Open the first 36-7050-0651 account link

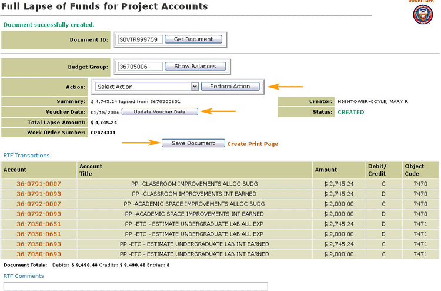[39, 224]
